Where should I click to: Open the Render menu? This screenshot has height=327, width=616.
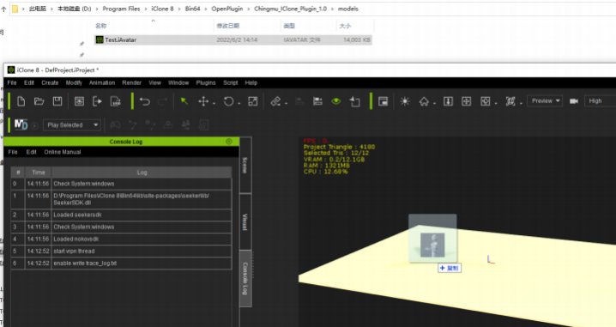(x=131, y=83)
